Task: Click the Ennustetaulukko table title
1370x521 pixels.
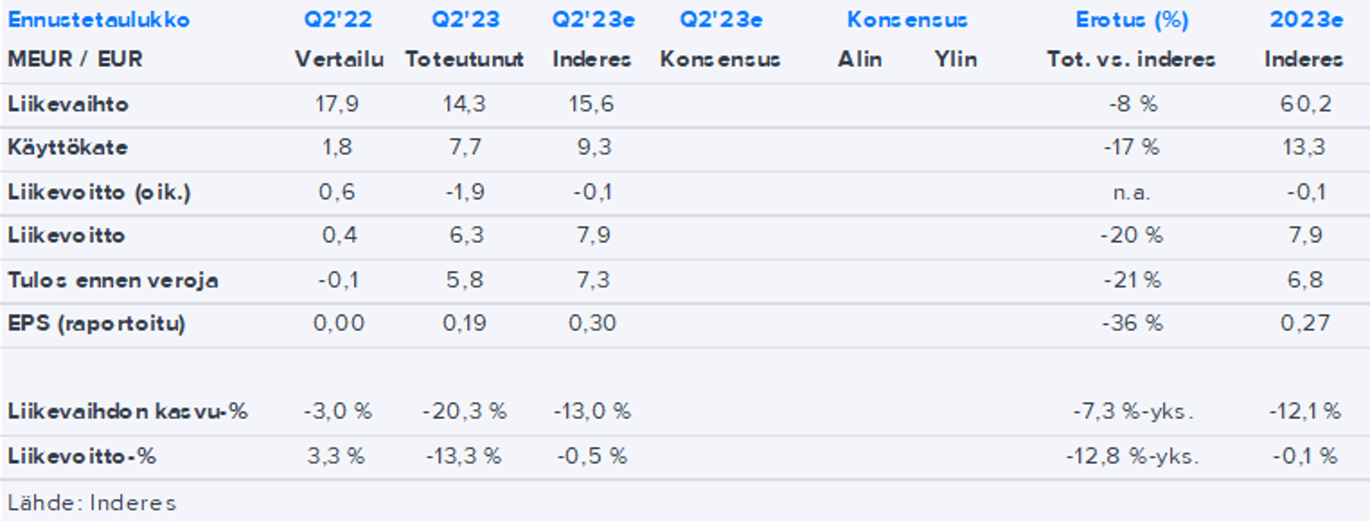Action: click(99, 20)
